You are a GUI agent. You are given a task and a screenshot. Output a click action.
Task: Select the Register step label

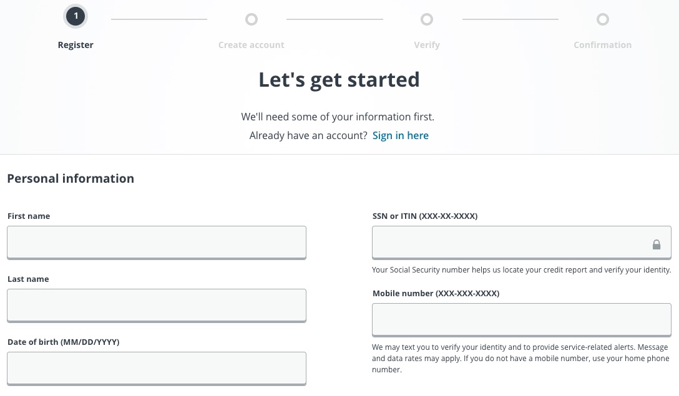tap(76, 44)
